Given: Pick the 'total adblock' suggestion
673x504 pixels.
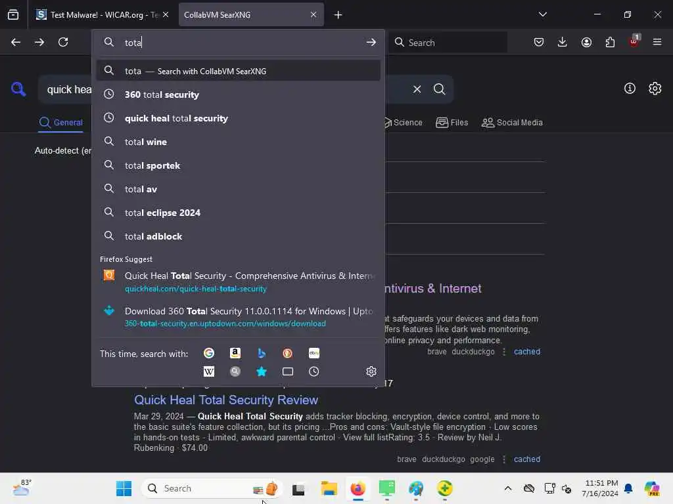Looking at the screenshot, I should click(239, 236).
